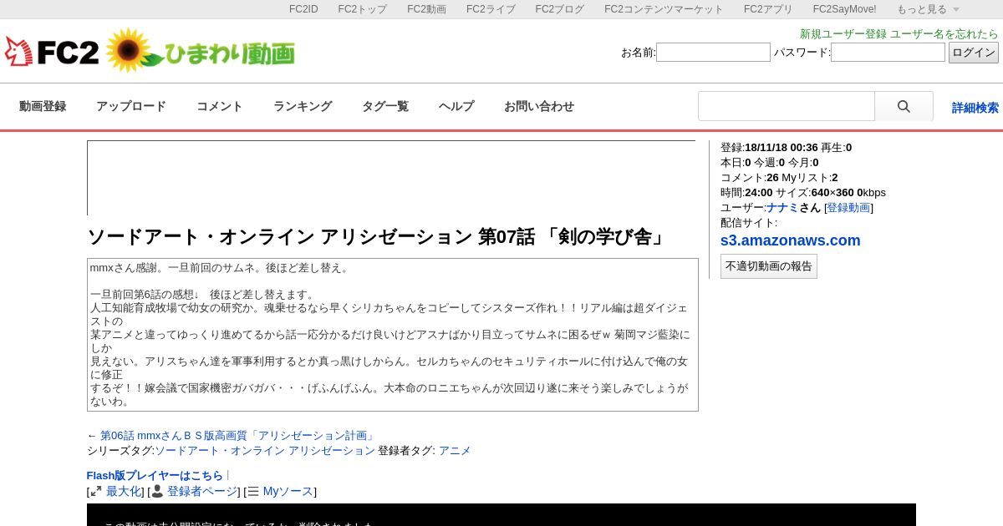This screenshot has width=1003, height=526.
Task: Click Flash版プレイヤーはこちら link
Action: click(x=155, y=475)
